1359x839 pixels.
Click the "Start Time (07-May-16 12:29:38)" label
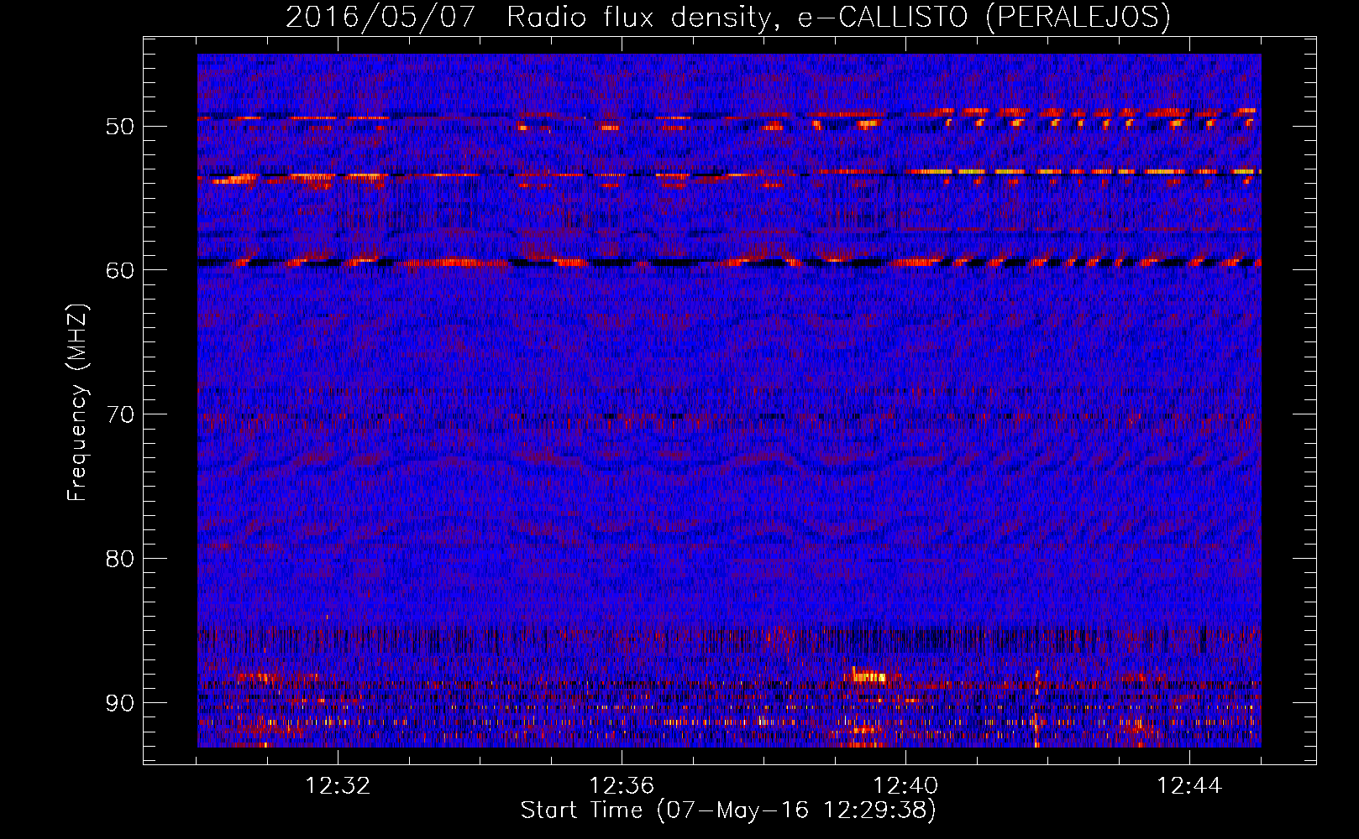(x=728, y=810)
